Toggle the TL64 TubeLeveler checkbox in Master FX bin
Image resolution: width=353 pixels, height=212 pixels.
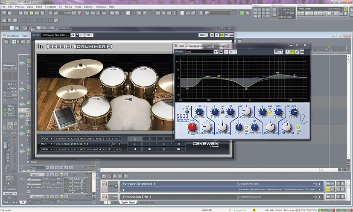pos(66,179)
